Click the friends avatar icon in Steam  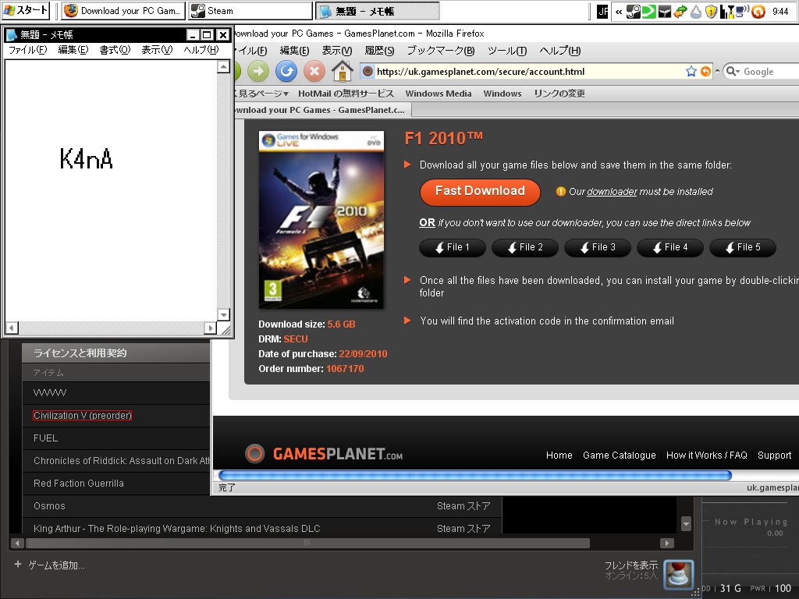click(678, 575)
